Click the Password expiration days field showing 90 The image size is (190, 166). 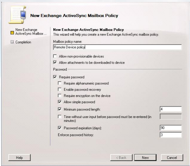pos(171,128)
